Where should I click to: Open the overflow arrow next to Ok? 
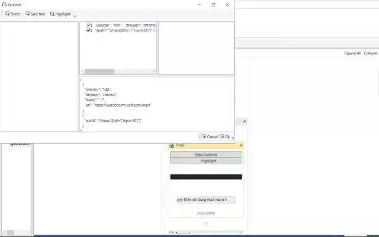pyautogui.click(x=233, y=138)
